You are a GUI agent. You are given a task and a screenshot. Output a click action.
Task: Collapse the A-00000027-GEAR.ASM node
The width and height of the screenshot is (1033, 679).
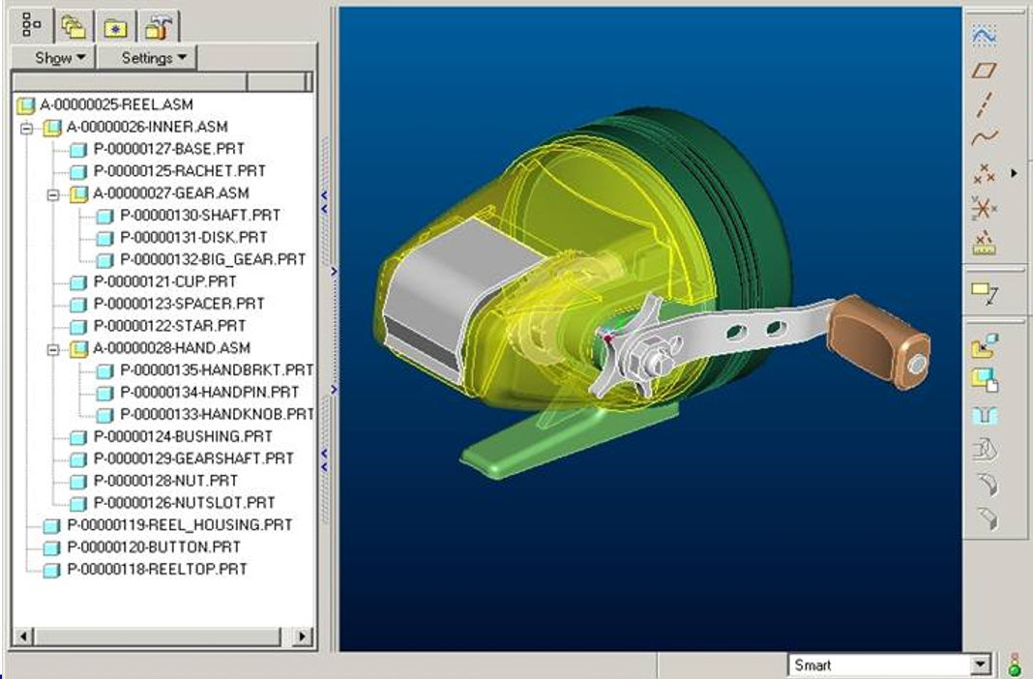(x=53, y=193)
